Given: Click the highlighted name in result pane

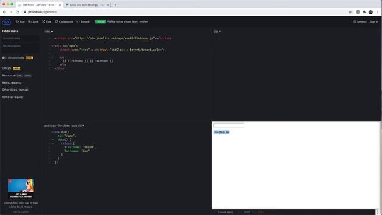Looking at the screenshot, I should pos(221,132).
